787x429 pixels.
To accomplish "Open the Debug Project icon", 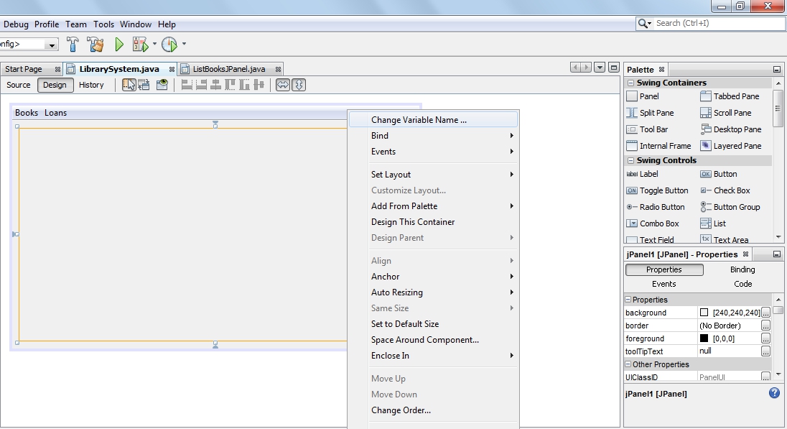I will (x=138, y=43).
